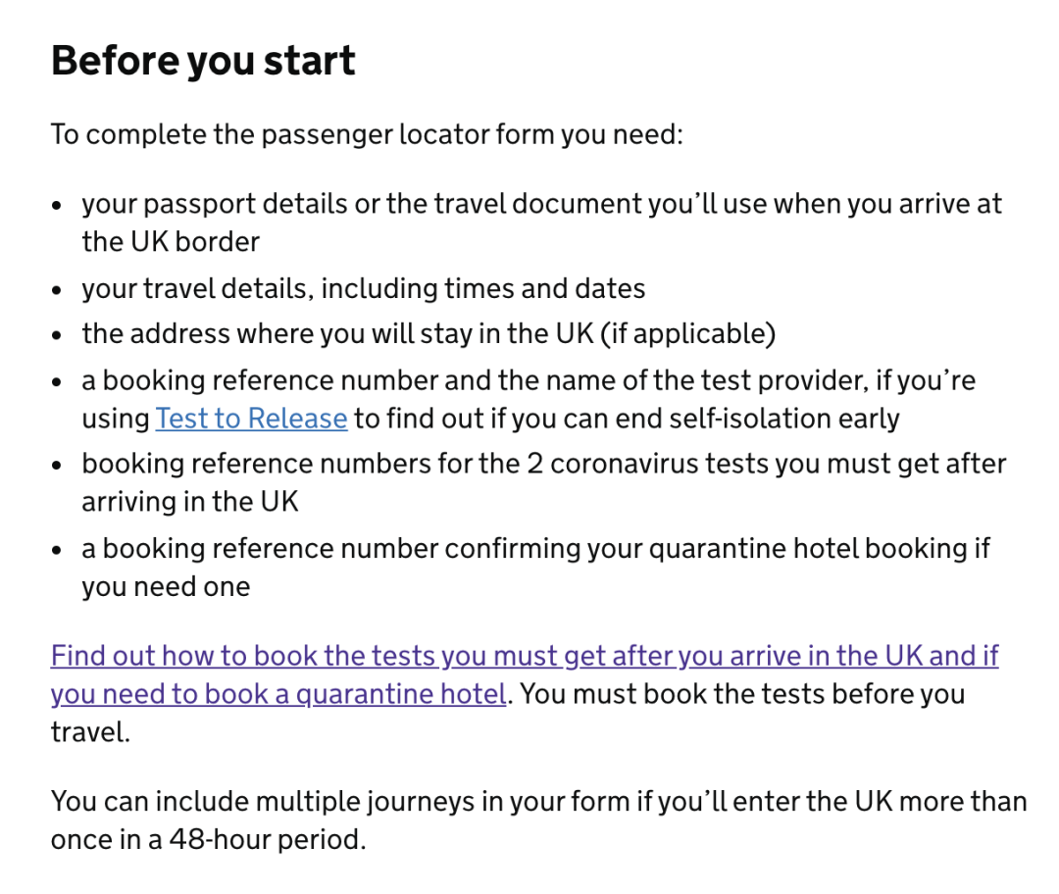Image resolution: width=1059 pixels, height=894 pixels.
Task: Open the link about booking tests after arrival
Action: 524,656
